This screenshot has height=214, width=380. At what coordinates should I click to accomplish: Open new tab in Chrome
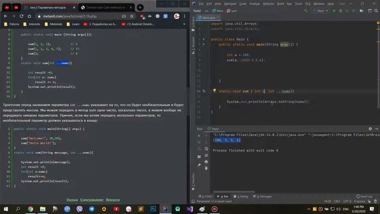[140, 8]
